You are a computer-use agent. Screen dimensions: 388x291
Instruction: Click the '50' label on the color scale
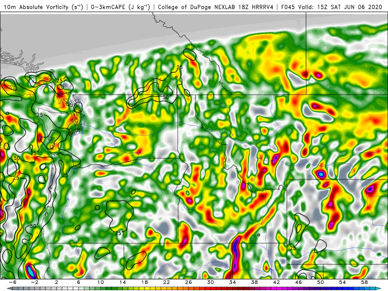321,282
